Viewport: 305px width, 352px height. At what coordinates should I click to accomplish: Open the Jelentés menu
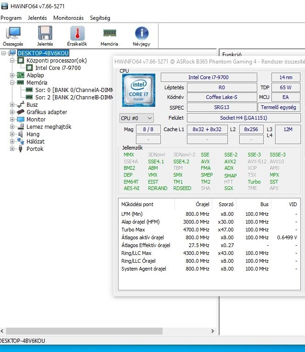tap(37, 18)
